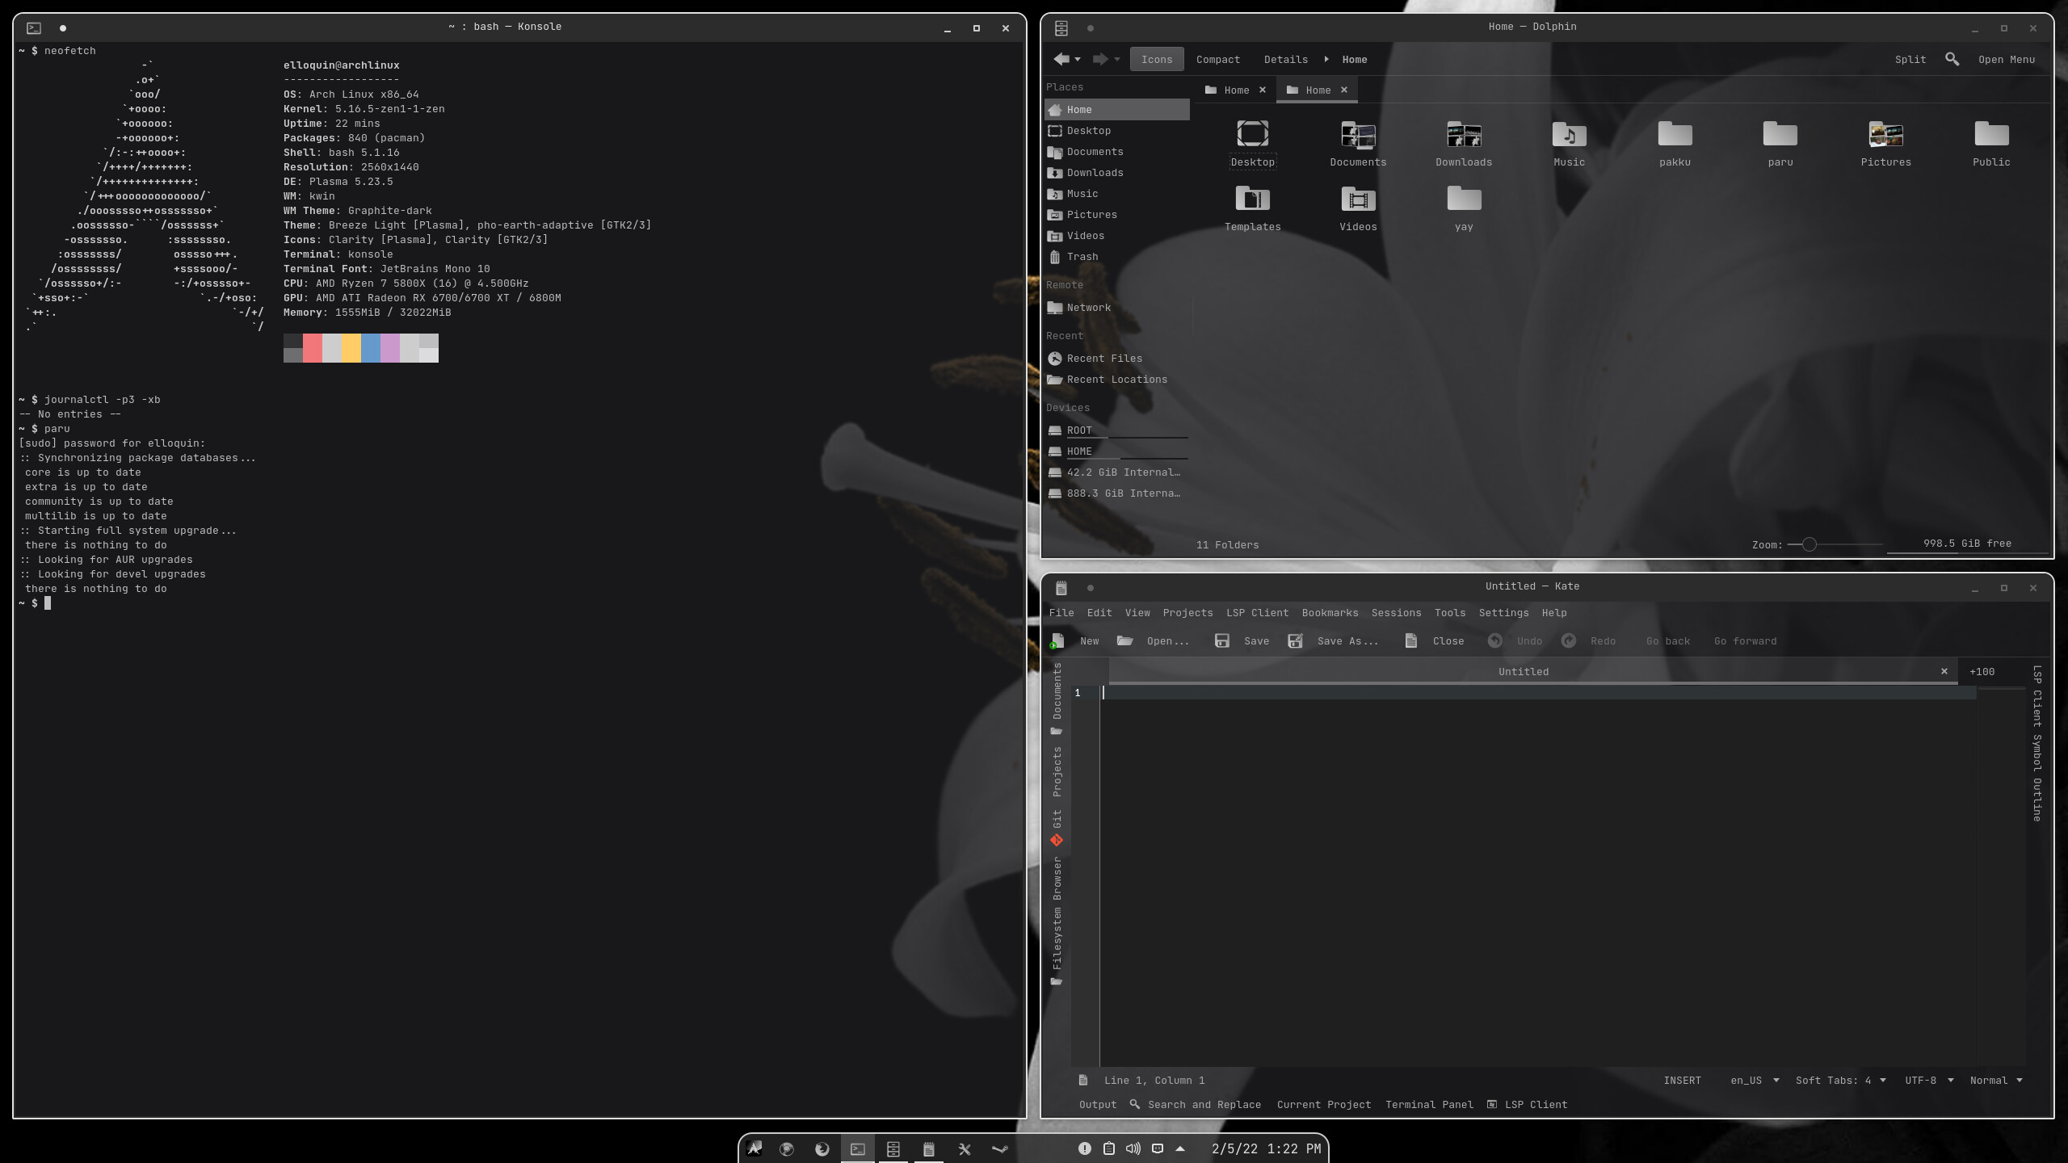The image size is (2068, 1163).
Task: Expand the breadcrumb arrow before Home in Dolphin
Action: (1326, 59)
